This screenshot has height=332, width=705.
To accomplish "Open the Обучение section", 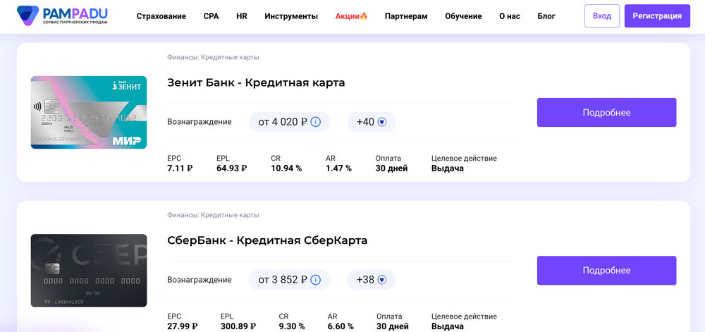I will click(463, 16).
